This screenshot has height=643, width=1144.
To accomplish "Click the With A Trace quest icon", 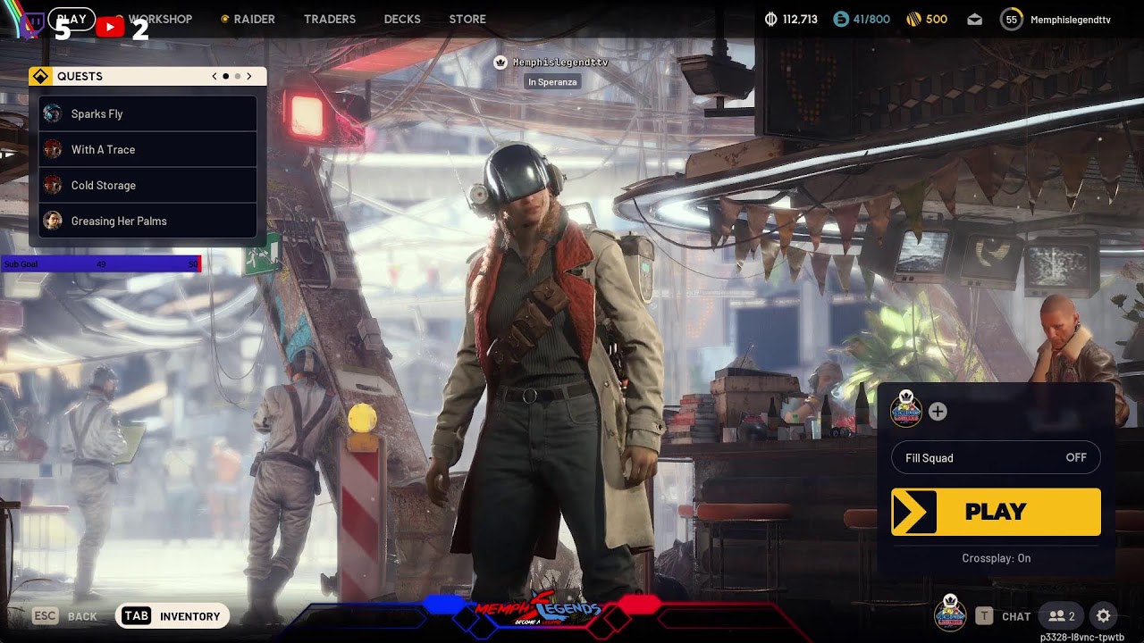I will coord(53,149).
